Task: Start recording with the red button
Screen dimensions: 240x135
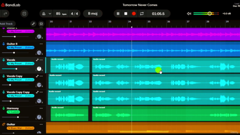Action: (x=134, y=13)
